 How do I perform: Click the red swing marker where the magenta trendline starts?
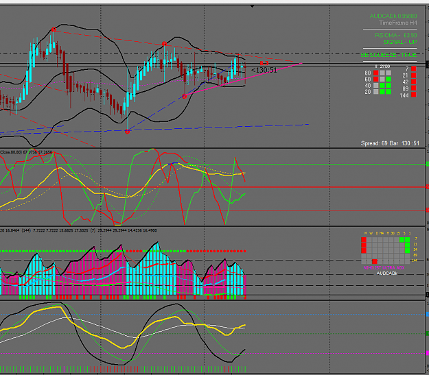(185, 96)
